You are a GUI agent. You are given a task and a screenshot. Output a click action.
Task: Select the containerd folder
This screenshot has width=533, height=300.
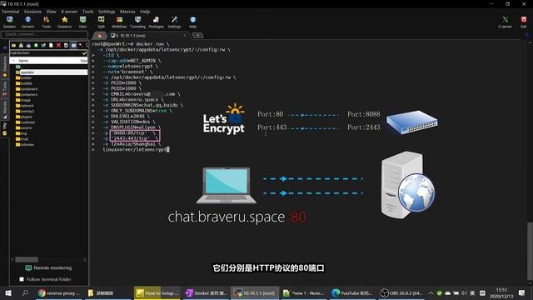(x=27, y=89)
